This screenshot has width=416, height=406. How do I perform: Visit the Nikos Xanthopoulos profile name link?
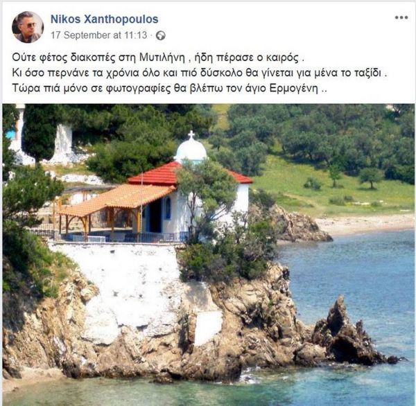[104, 19]
